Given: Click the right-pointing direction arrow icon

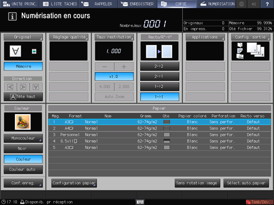Looking at the screenshot, I should (23, 87).
